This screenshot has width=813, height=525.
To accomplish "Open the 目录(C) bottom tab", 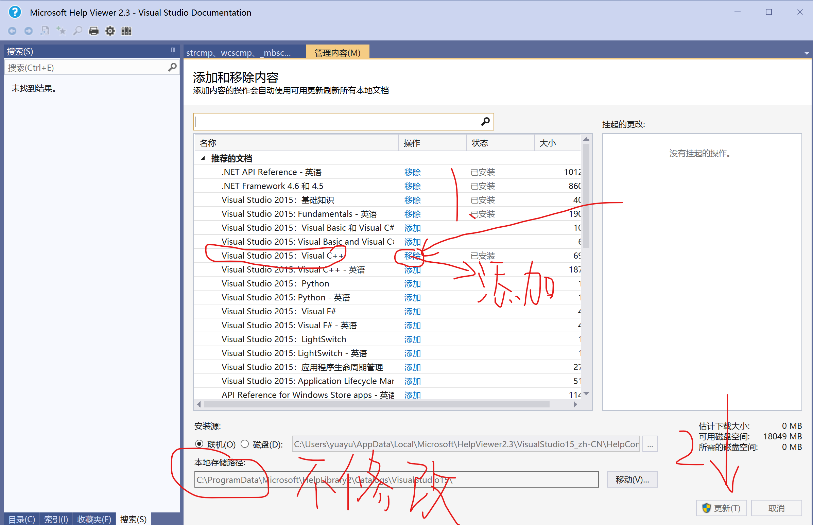I will coord(21,519).
